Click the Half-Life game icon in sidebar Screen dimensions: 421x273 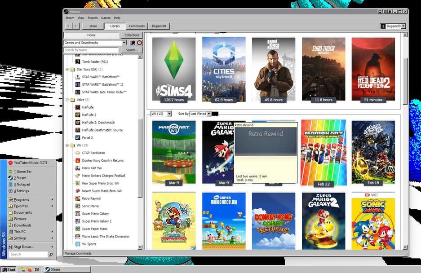click(78, 107)
